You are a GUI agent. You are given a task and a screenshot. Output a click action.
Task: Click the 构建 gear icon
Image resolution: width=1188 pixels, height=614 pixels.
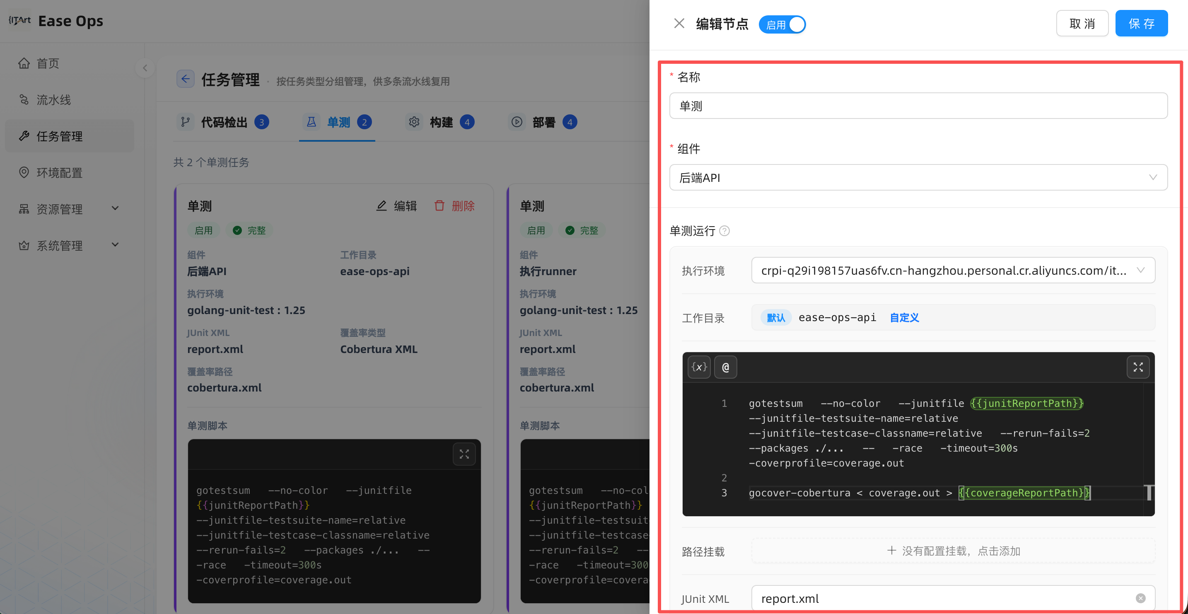(x=414, y=122)
